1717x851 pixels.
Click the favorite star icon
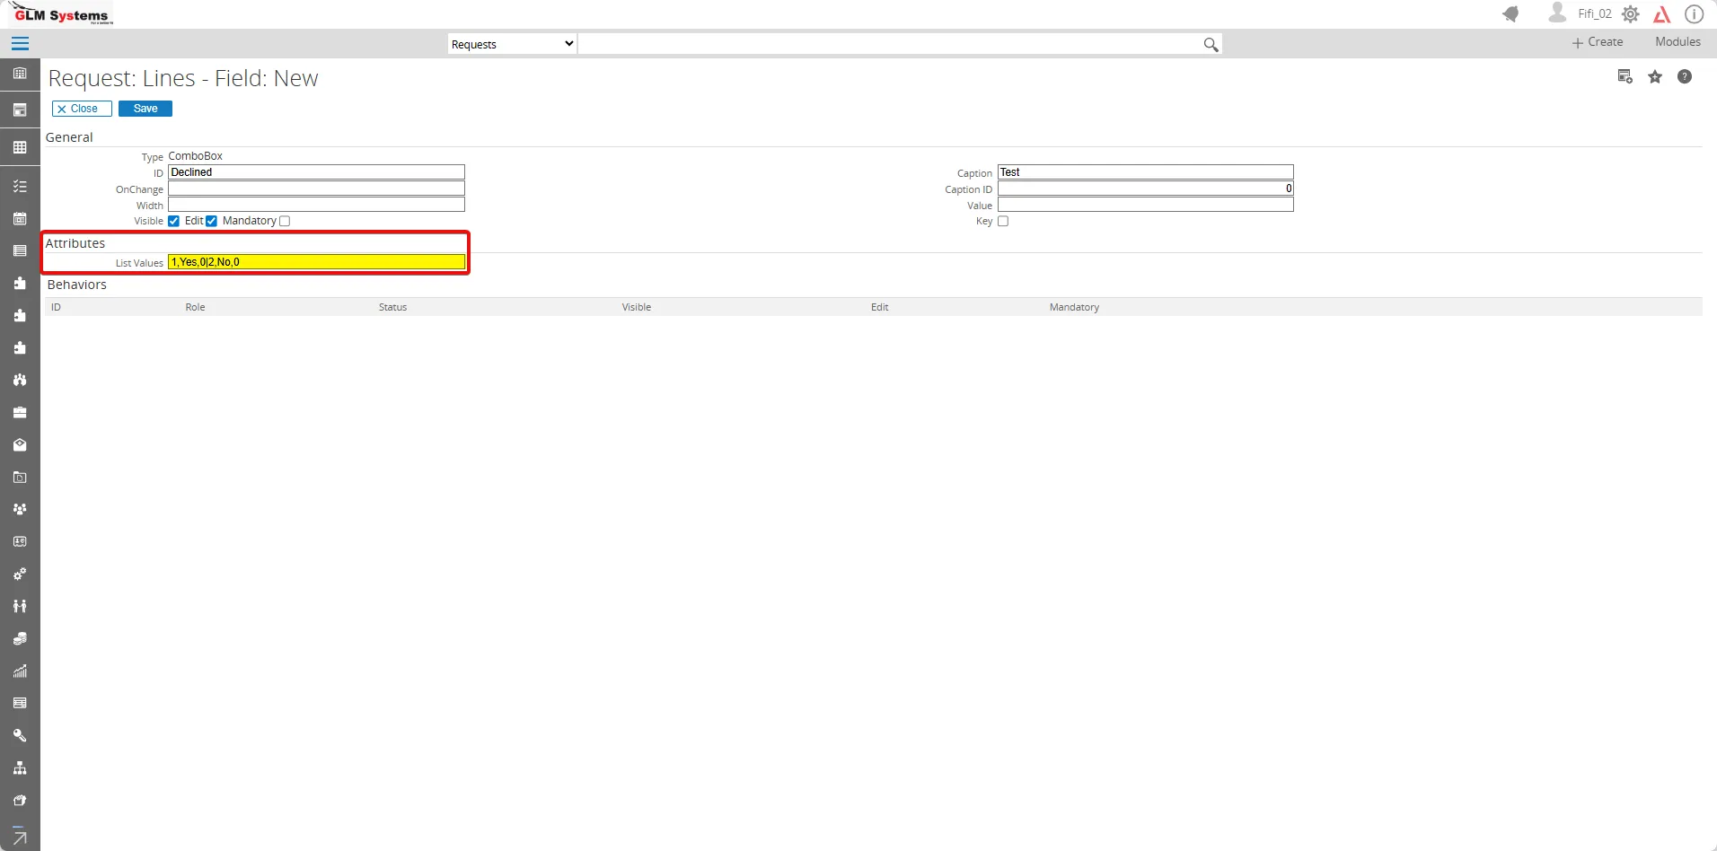[1655, 77]
